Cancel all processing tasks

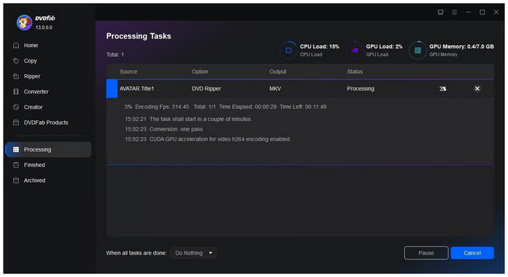472,253
